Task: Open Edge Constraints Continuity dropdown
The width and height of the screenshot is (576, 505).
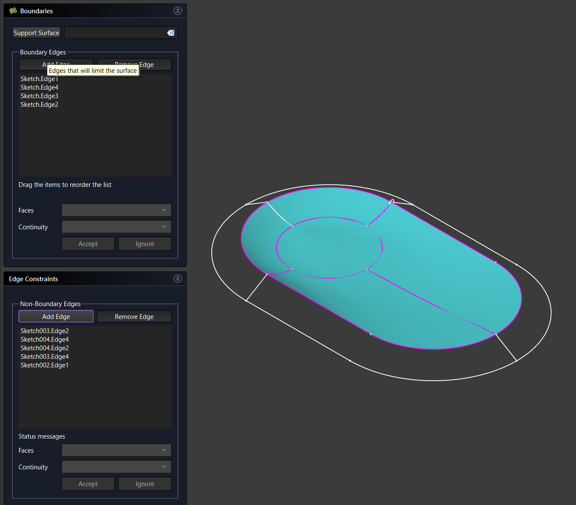Action: [116, 467]
